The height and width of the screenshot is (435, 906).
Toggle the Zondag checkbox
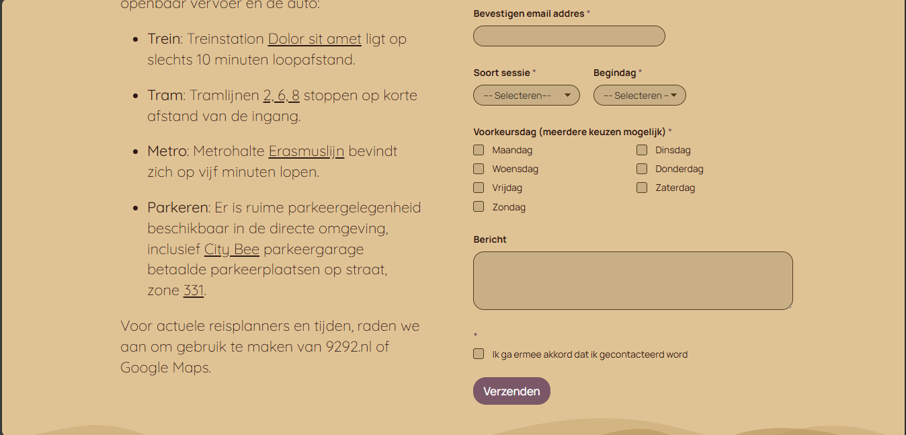(479, 206)
